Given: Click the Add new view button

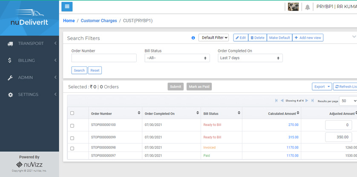Looking at the screenshot, I should 308,38.
